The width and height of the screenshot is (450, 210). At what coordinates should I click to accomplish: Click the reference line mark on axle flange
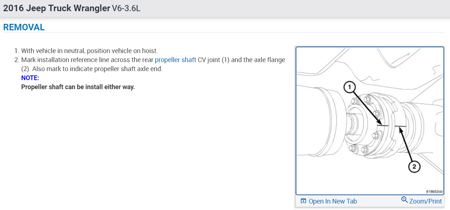(x=400, y=127)
